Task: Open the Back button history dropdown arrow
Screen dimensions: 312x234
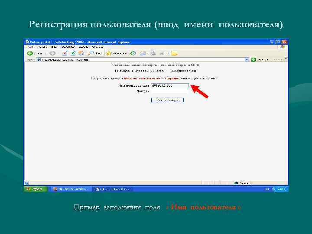Action: [45, 53]
